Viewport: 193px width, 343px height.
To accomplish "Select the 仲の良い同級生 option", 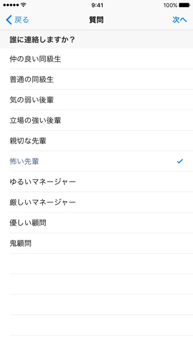I will tap(96, 59).
